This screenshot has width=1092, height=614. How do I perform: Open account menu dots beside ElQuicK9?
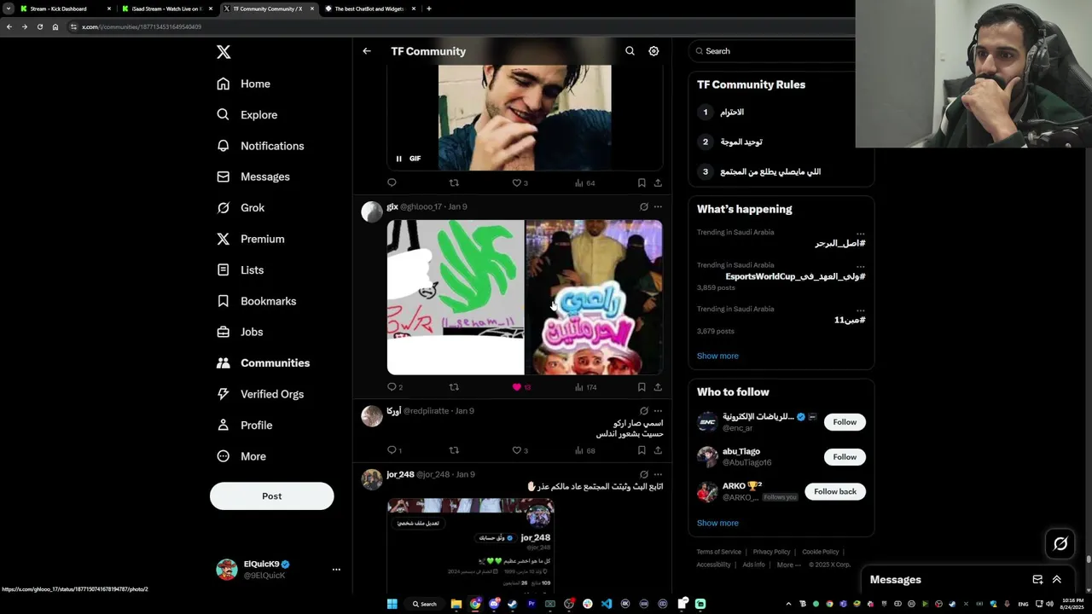tap(336, 570)
